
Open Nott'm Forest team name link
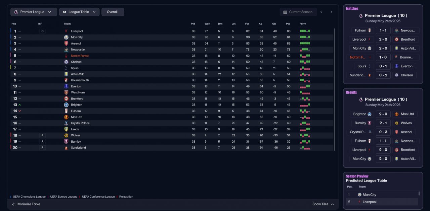(80, 56)
